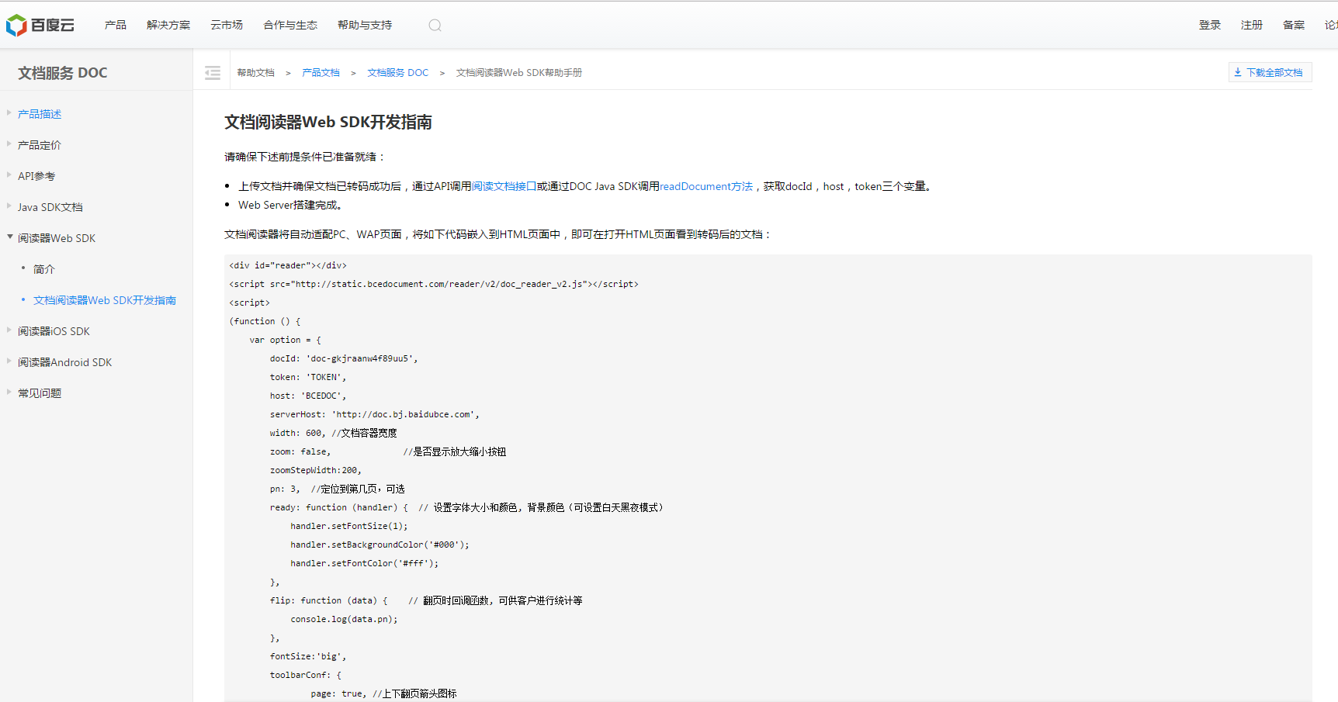Click the Baidu Cloud logo
The width and height of the screenshot is (1338, 702).
(40, 25)
